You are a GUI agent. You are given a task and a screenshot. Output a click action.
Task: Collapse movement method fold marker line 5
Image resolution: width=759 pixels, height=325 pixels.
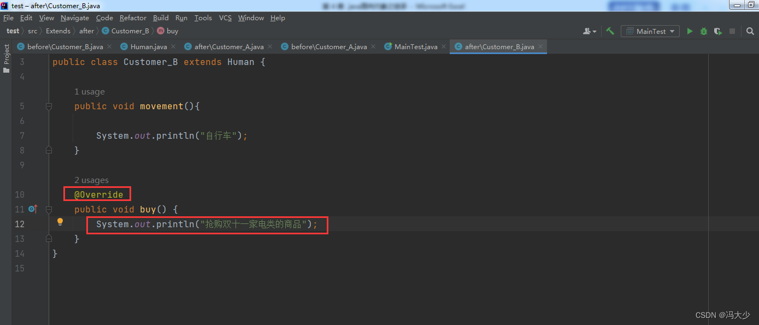(49, 107)
